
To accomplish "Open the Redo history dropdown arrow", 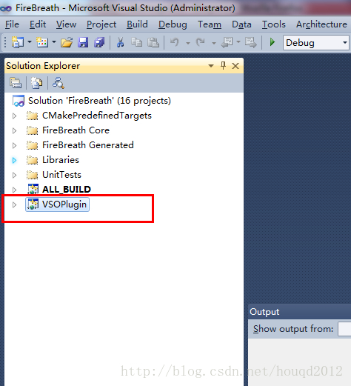I will (x=214, y=43).
